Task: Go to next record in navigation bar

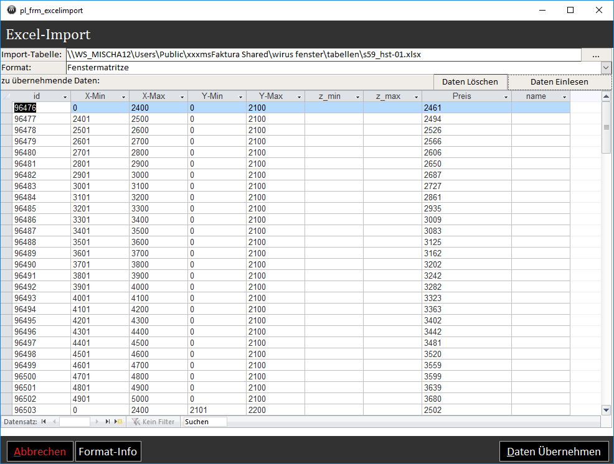Action: pos(97,421)
